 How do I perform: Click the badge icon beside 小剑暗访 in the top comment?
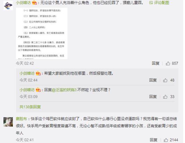[34, 2]
